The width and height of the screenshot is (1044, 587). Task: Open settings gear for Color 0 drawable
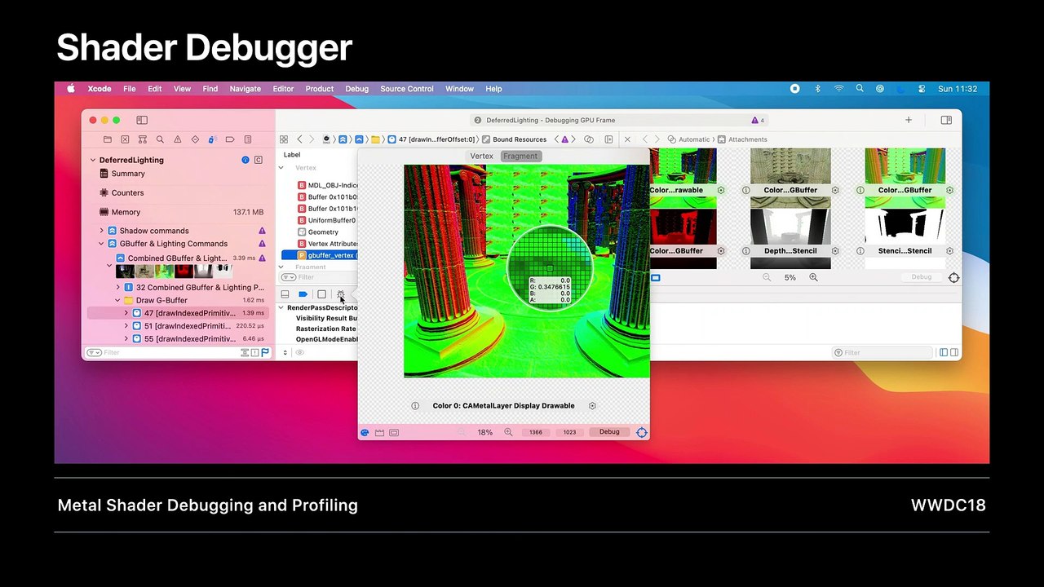(x=592, y=406)
